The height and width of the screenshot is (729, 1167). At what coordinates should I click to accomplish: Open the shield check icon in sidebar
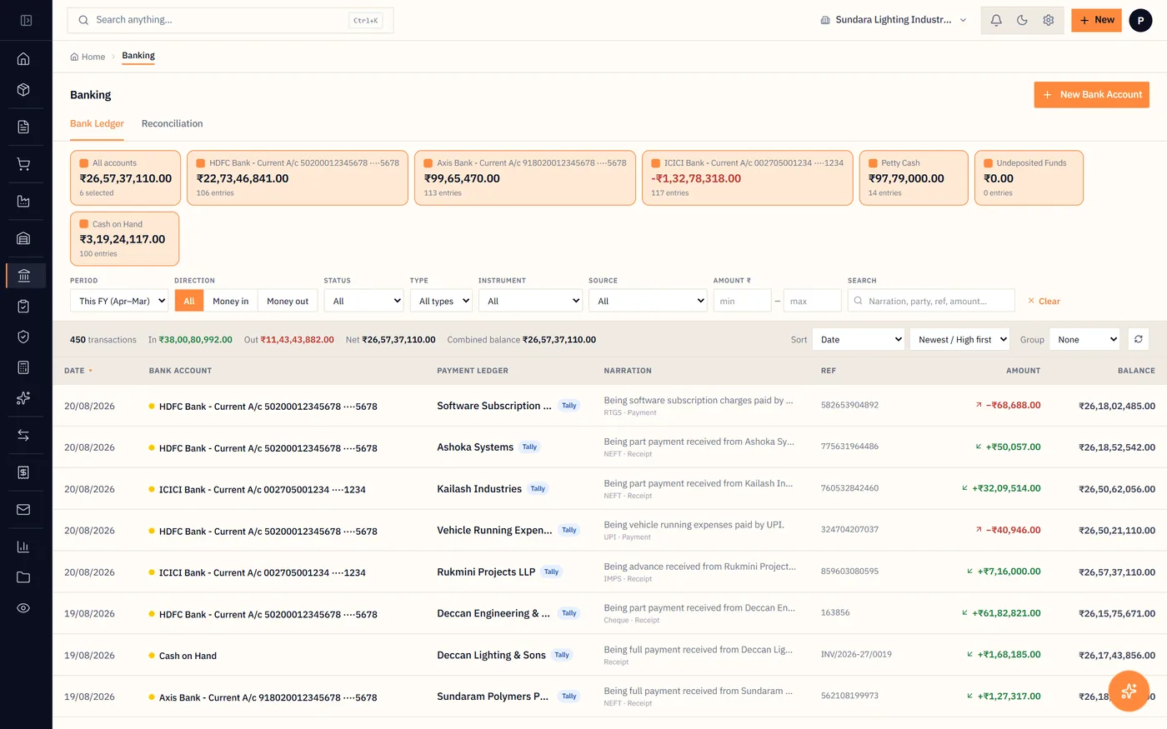pos(23,337)
